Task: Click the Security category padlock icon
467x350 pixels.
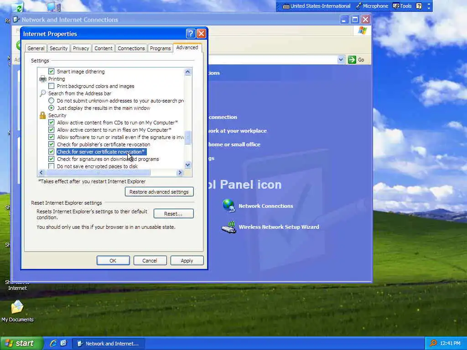Action: coord(42,115)
